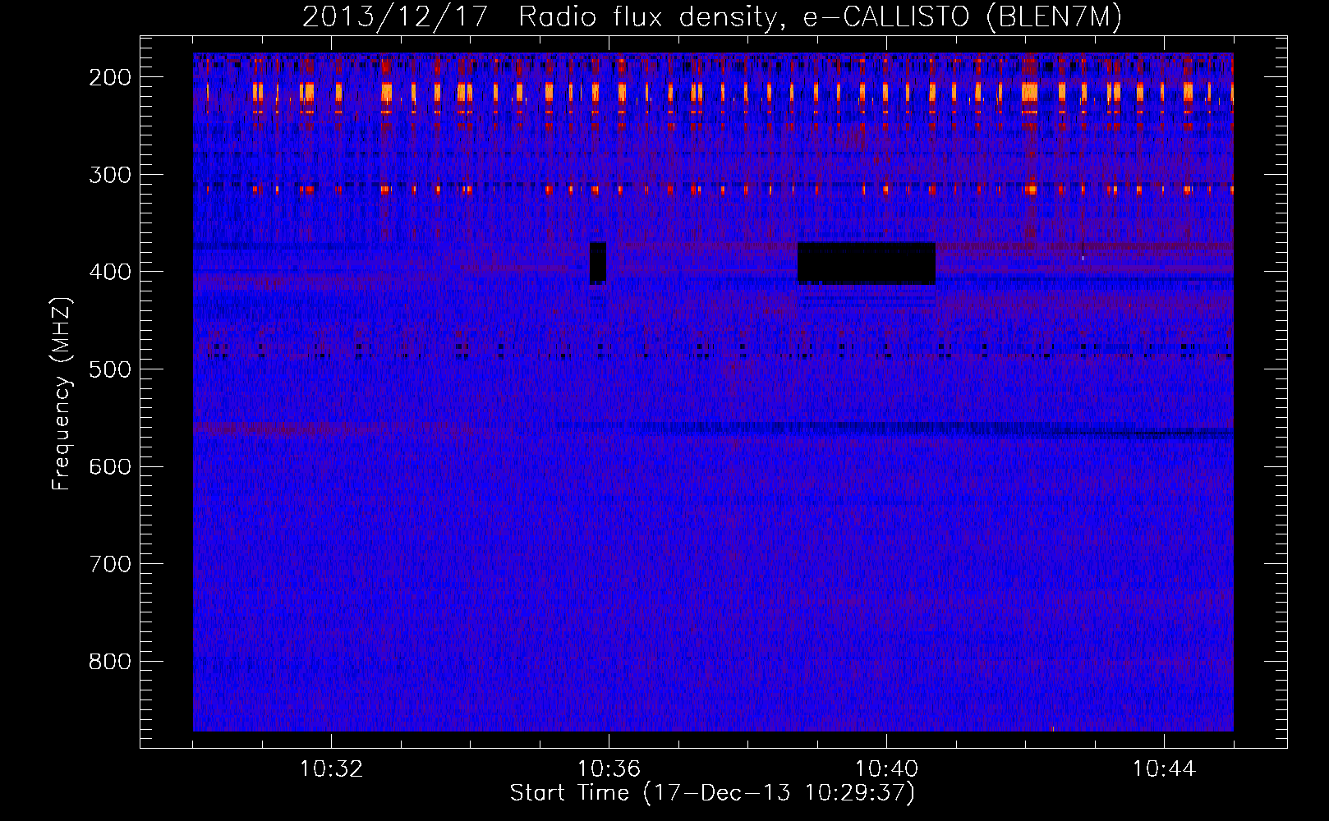Click the 600 frequency tick label
Image resolution: width=1329 pixels, height=821 pixels.
pyautogui.click(x=110, y=466)
